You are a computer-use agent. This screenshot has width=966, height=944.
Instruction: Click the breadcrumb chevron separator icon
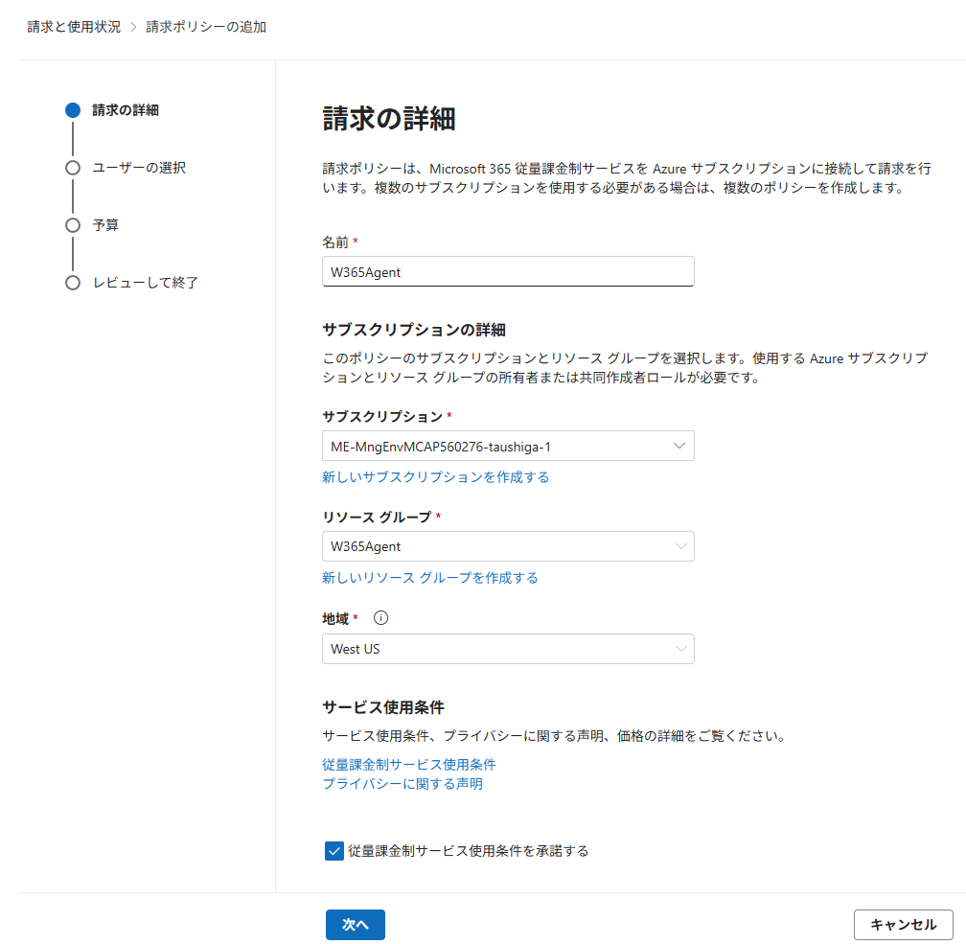coord(133,27)
